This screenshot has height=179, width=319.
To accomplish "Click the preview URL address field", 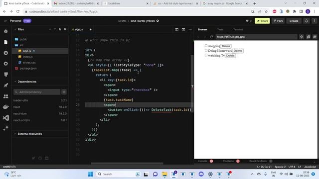I will [256, 37].
